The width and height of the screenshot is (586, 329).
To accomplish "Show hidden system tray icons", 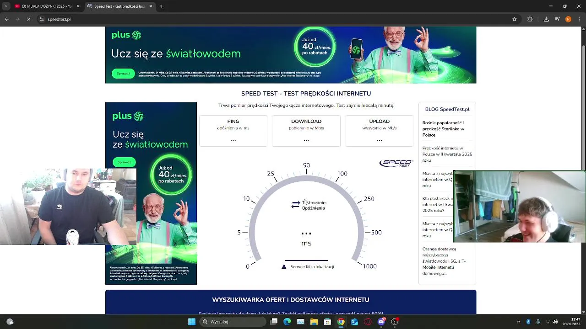I will pos(518,322).
